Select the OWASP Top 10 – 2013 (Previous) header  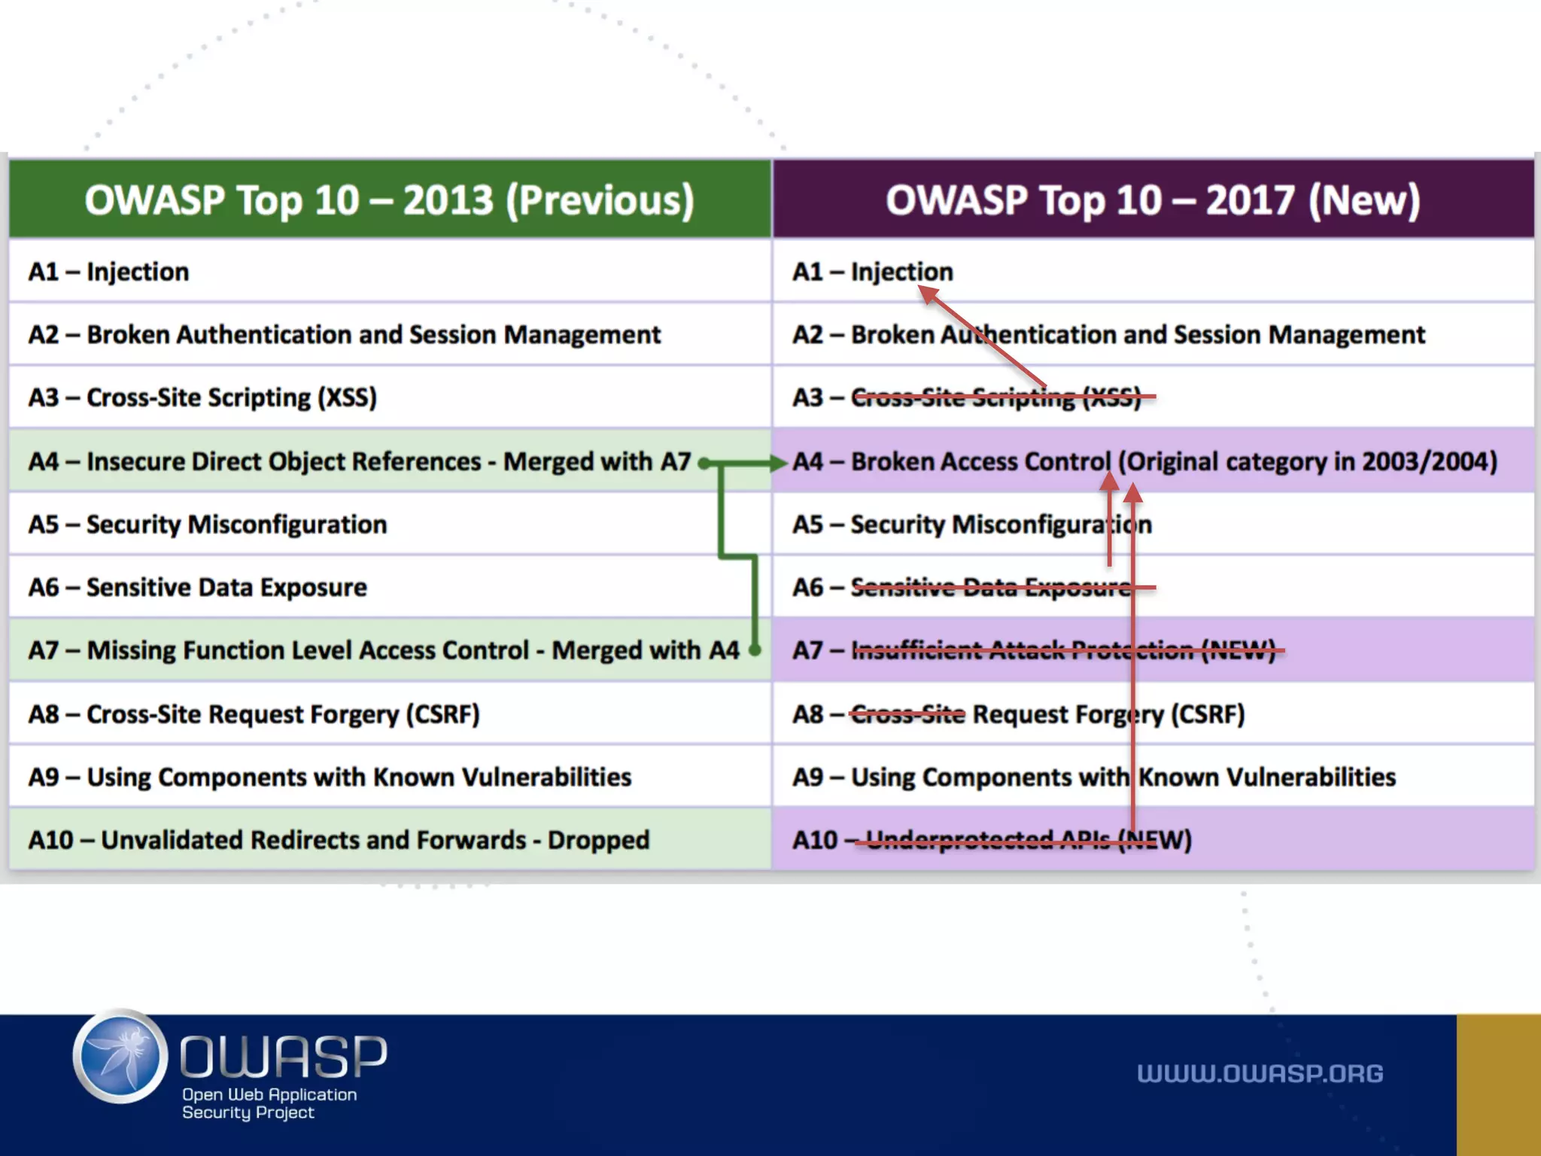(389, 200)
